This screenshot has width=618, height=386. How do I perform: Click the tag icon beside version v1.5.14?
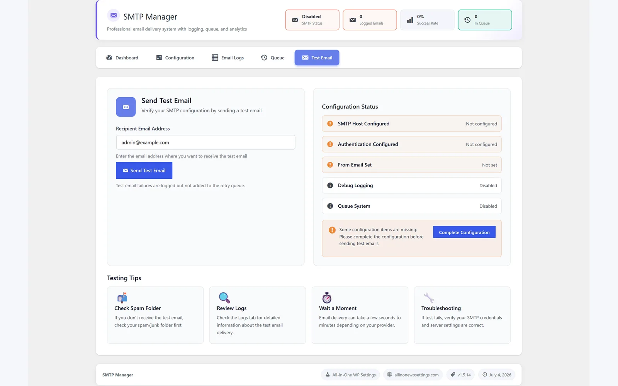click(453, 374)
